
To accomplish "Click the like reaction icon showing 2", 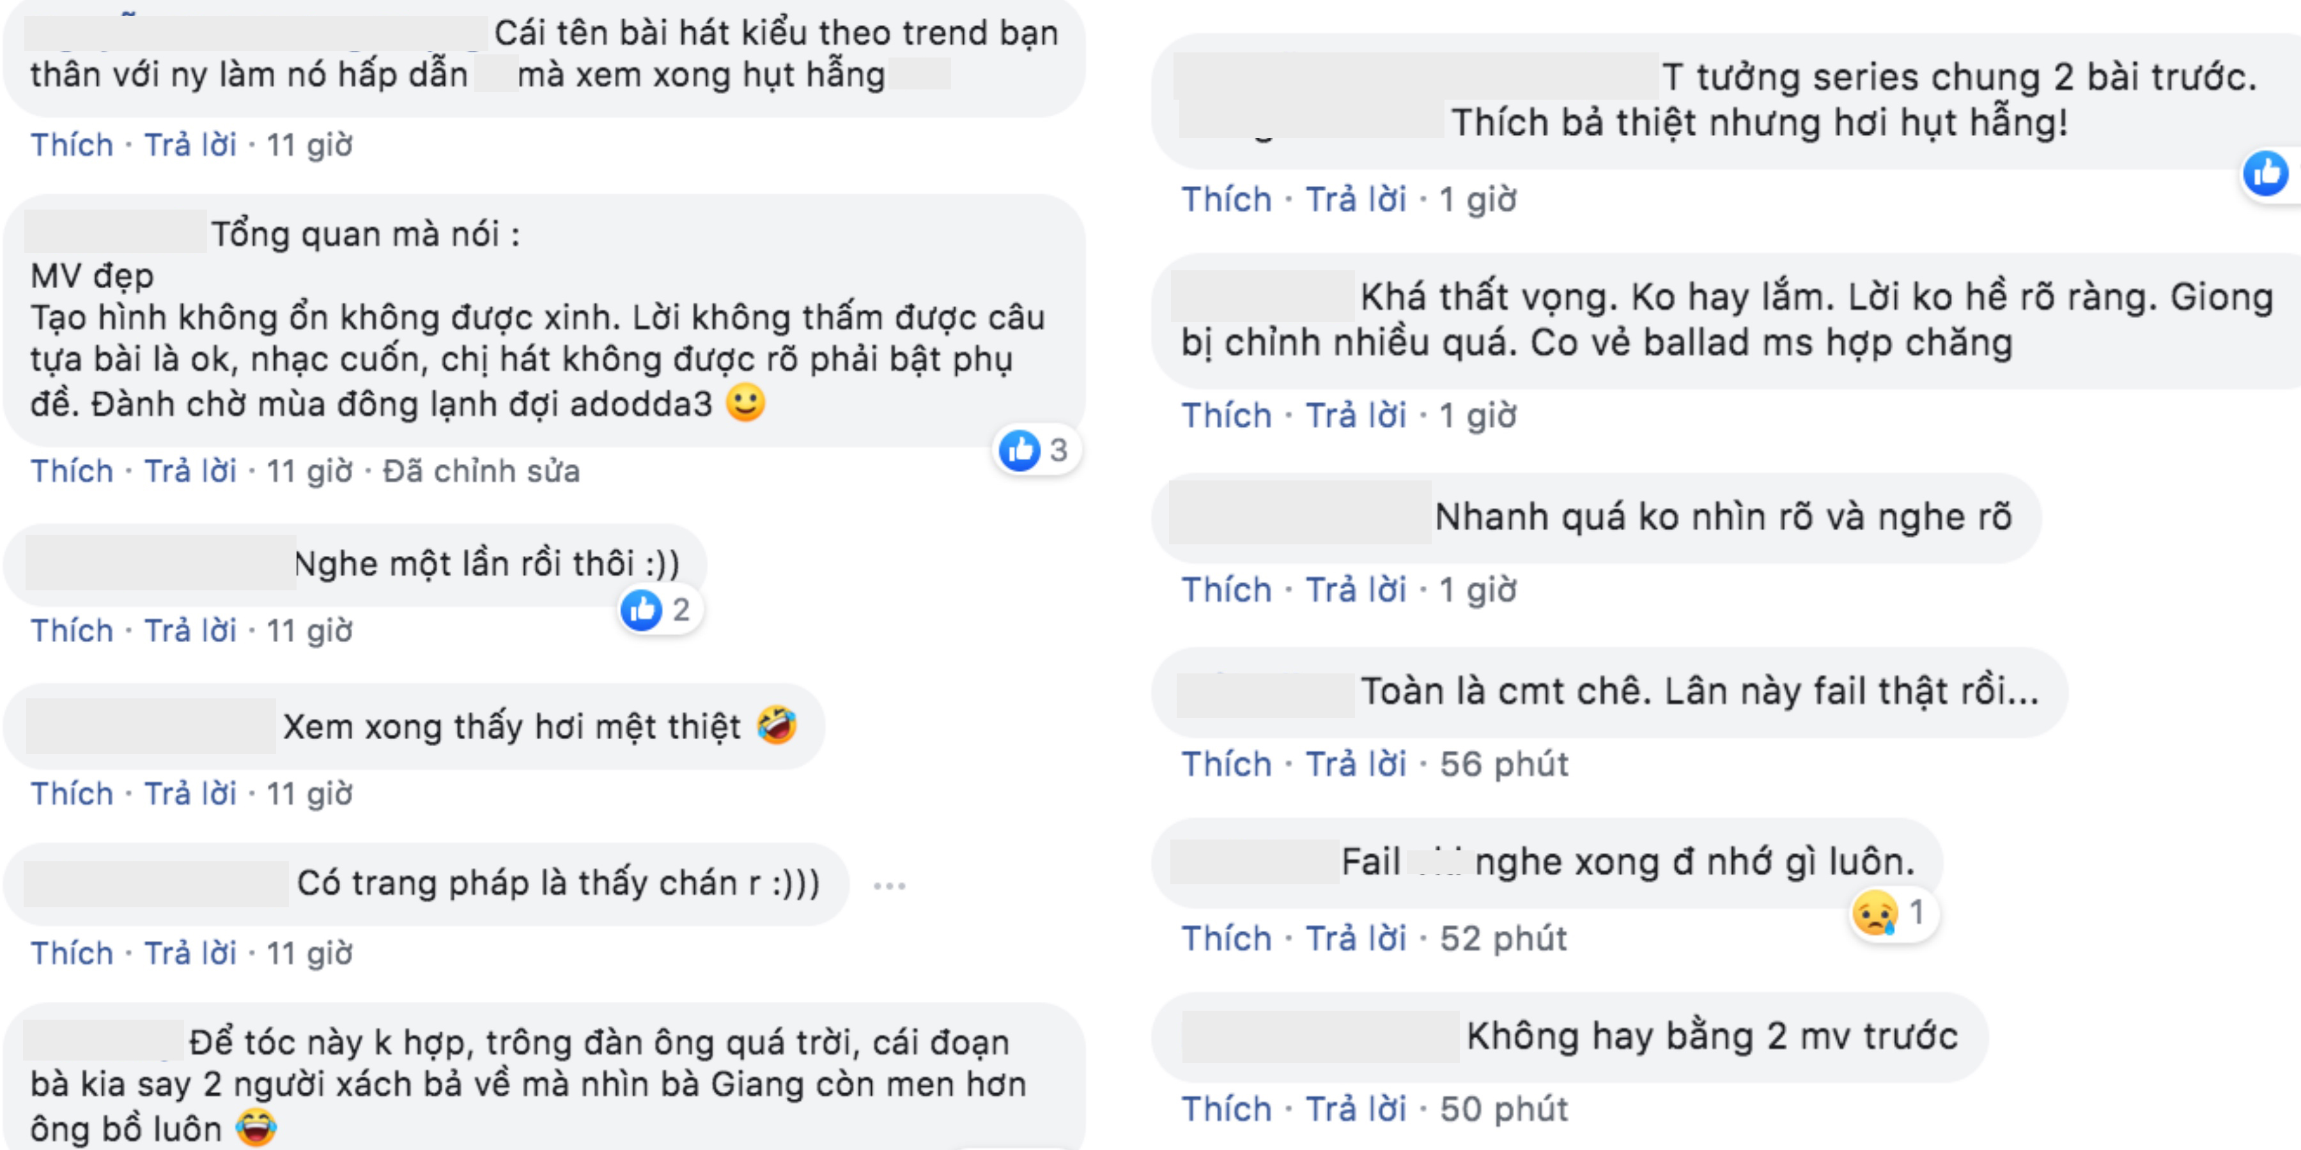I will pos(641,610).
